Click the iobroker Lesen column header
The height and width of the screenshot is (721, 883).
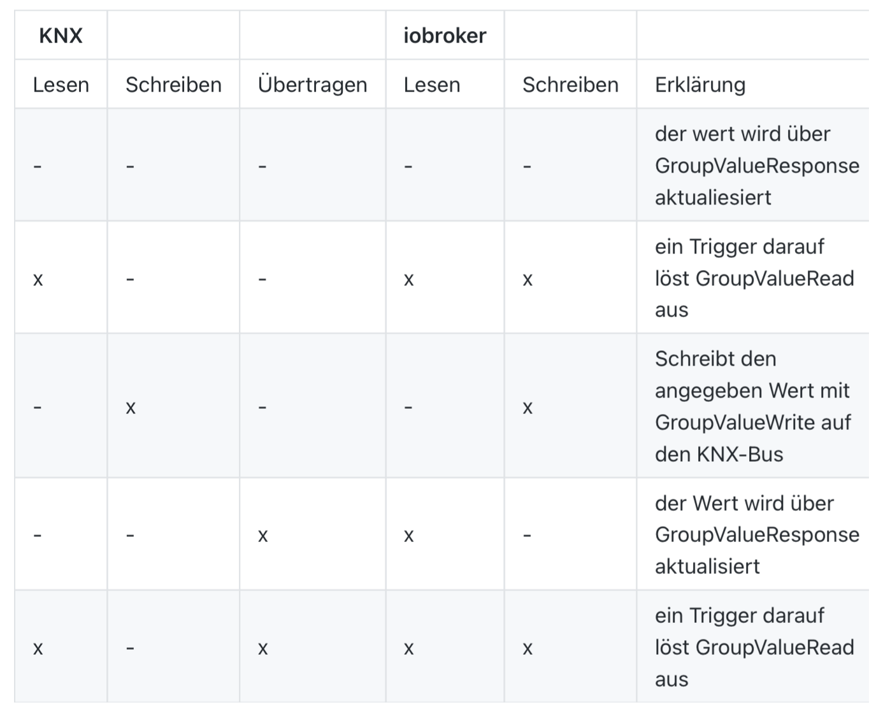click(x=432, y=85)
